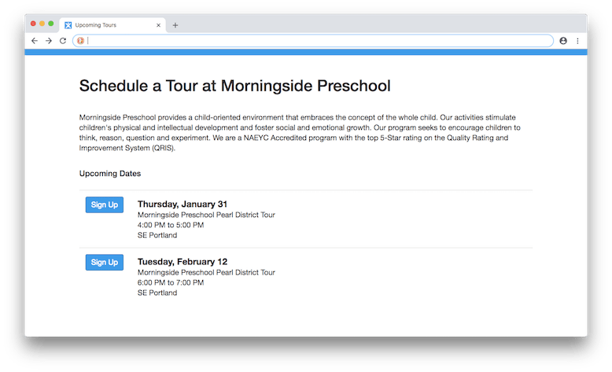This screenshot has height=372, width=612.
Task: Open a new tab with the plus icon
Action: tap(175, 25)
